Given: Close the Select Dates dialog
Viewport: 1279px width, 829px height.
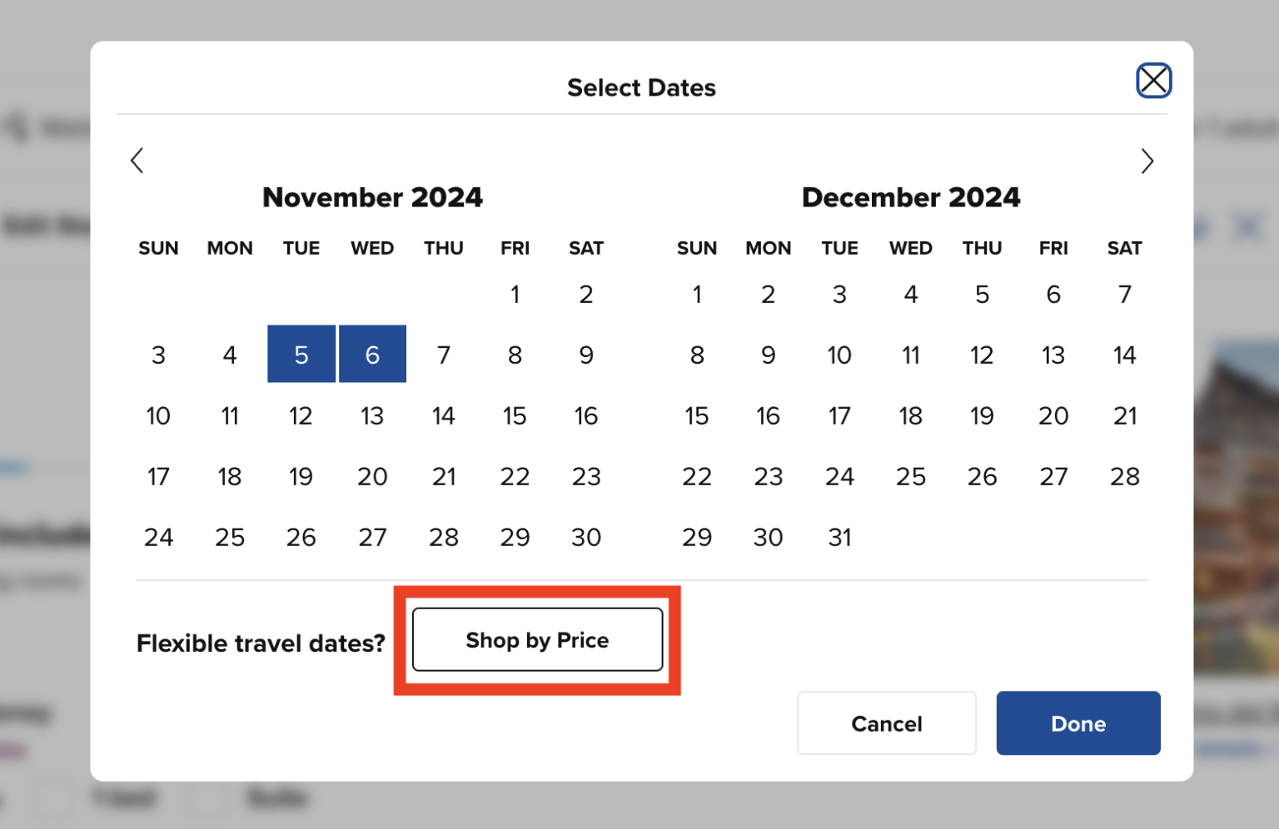Looking at the screenshot, I should (1153, 81).
